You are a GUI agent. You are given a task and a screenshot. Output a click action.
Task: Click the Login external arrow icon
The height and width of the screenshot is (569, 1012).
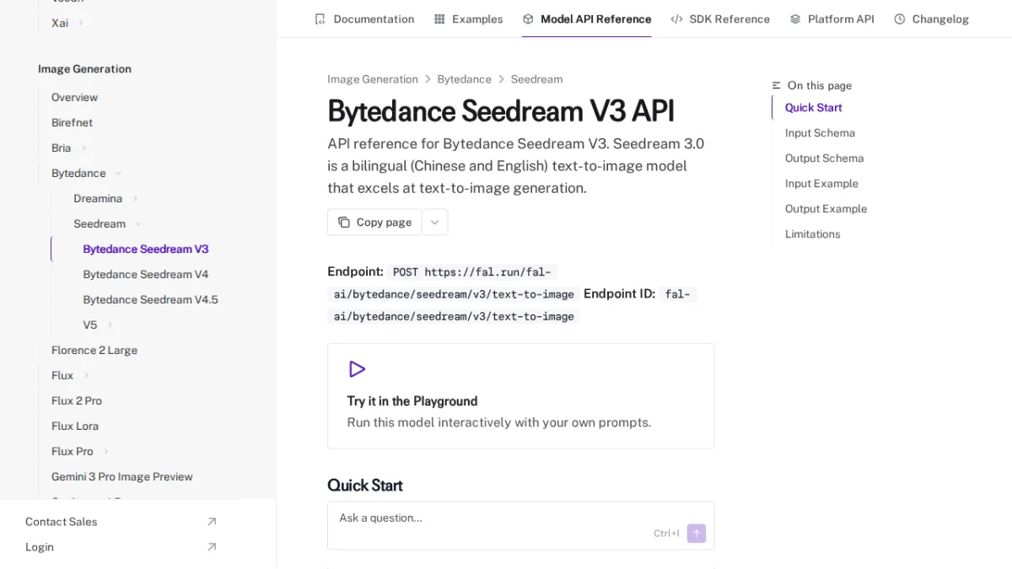[x=212, y=547]
